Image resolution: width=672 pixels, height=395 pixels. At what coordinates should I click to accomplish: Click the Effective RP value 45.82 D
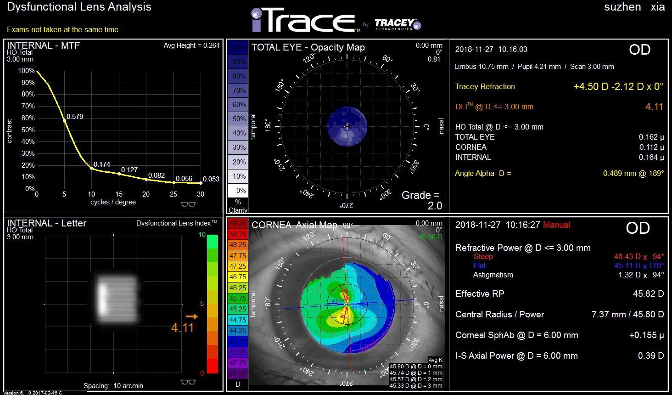(x=648, y=293)
